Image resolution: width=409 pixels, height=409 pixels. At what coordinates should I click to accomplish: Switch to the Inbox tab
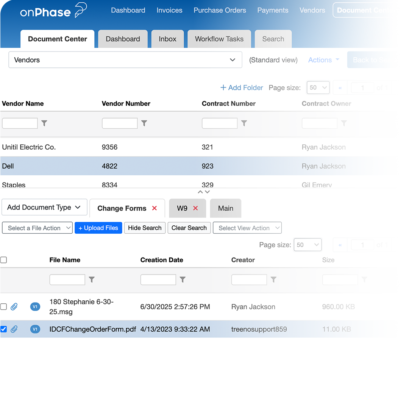[x=167, y=39]
